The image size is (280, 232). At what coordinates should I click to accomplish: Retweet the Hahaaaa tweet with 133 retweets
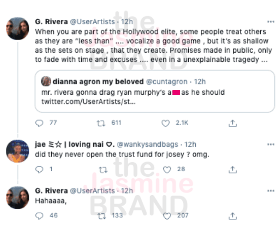102,216
